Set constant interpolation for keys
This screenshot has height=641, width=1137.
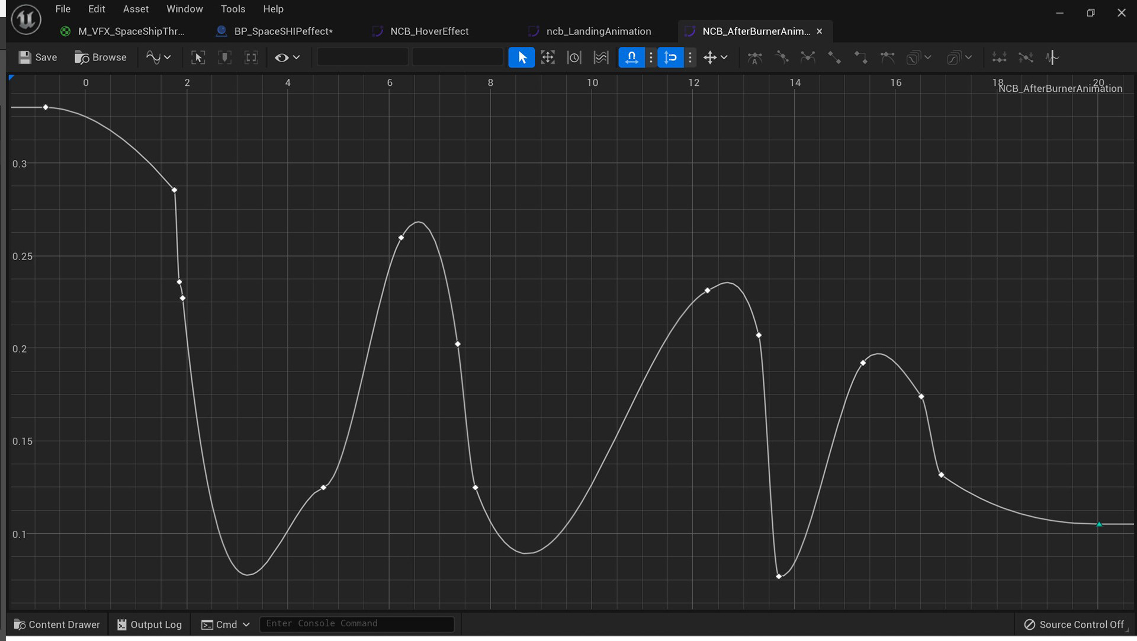(x=861, y=57)
